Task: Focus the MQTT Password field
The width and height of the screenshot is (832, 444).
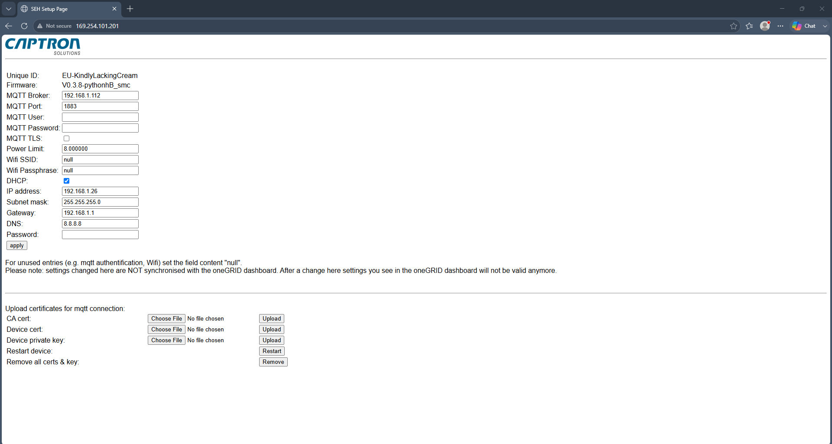Action: tap(100, 128)
